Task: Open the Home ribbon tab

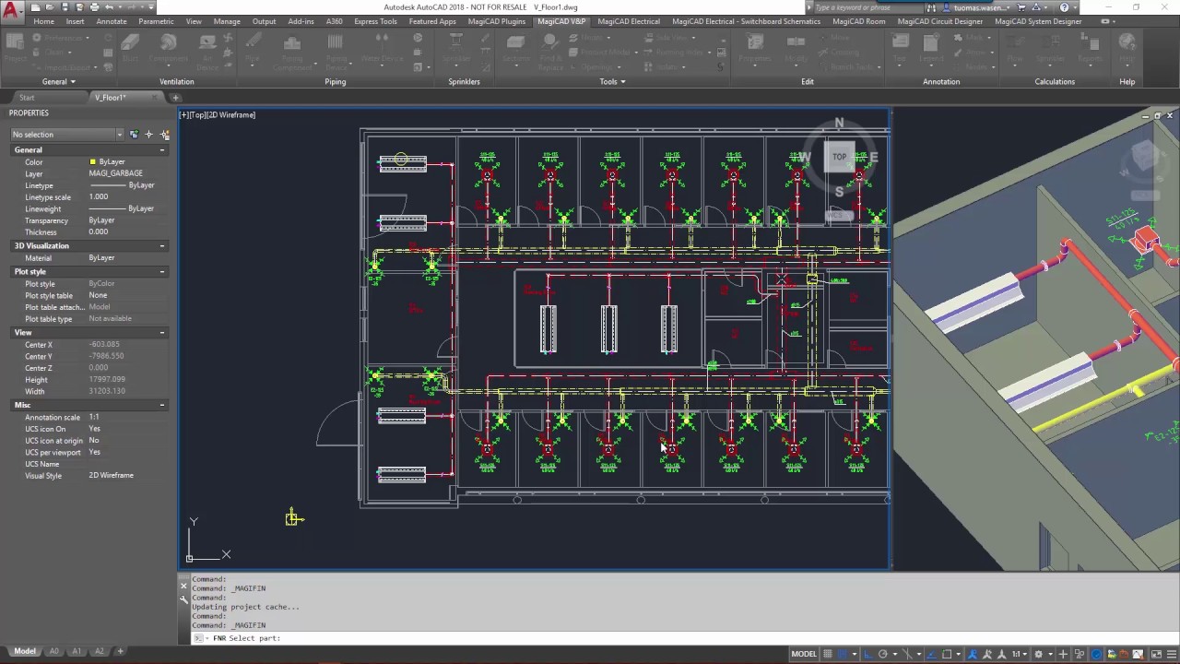Action: pyautogui.click(x=43, y=21)
